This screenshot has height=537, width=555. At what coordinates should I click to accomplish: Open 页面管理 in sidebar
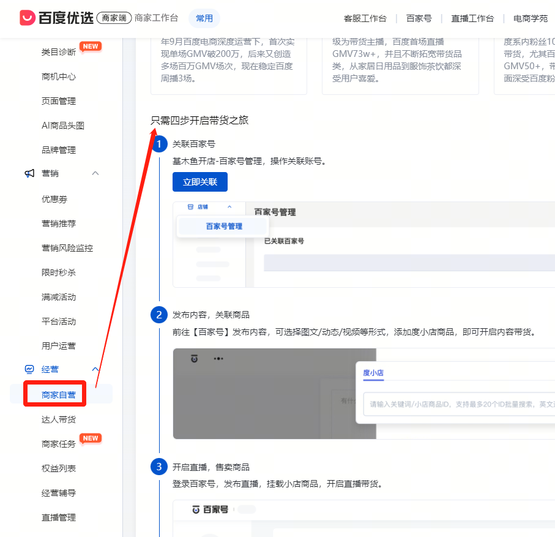pyautogui.click(x=59, y=101)
